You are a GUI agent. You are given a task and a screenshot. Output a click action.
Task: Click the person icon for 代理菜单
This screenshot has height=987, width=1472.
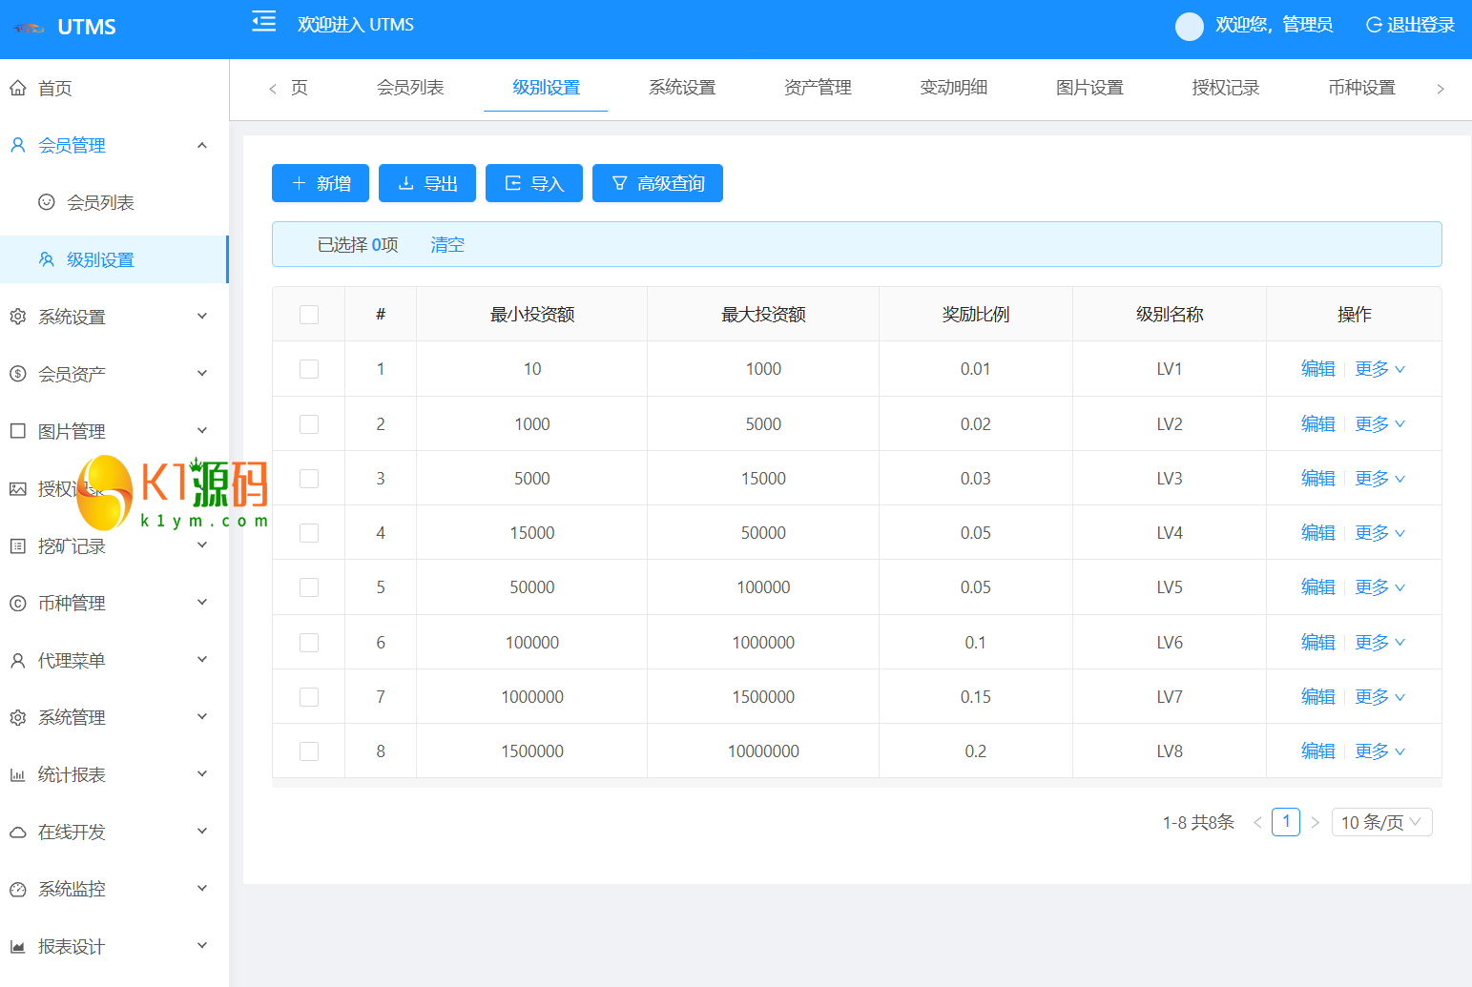17,660
